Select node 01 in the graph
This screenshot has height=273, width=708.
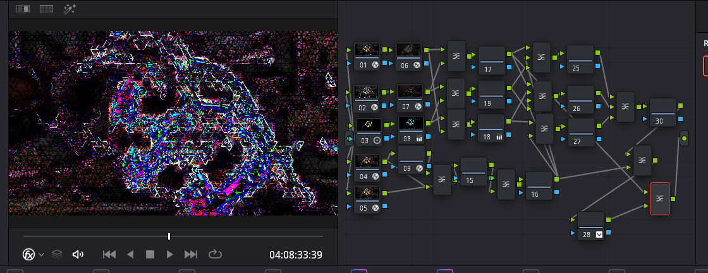tap(367, 55)
